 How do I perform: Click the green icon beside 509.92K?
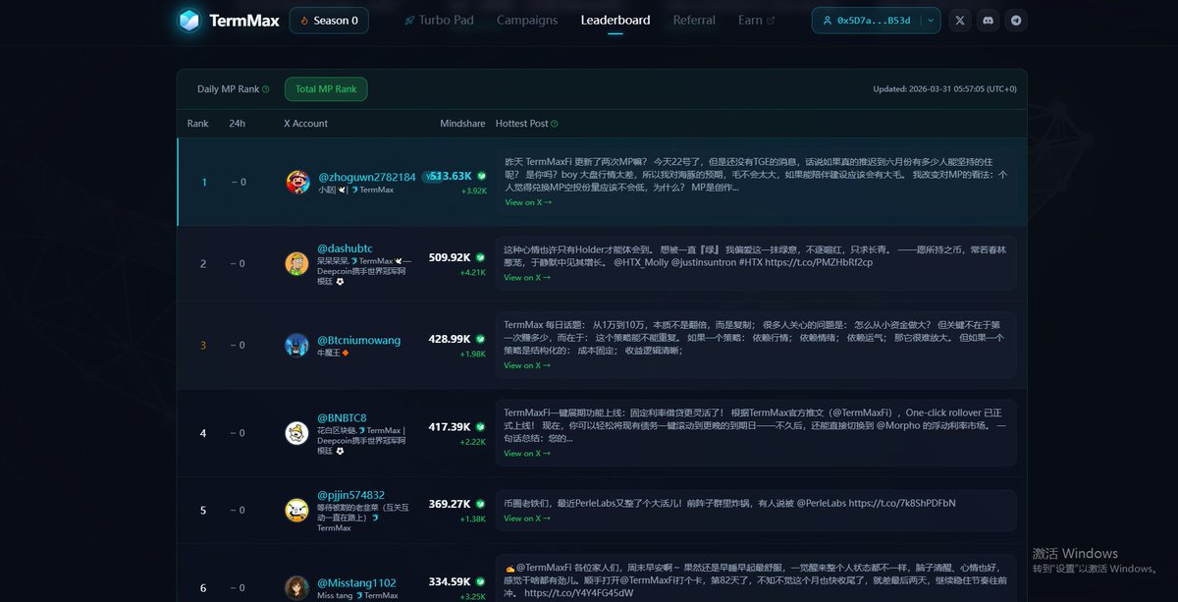coord(481,257)
